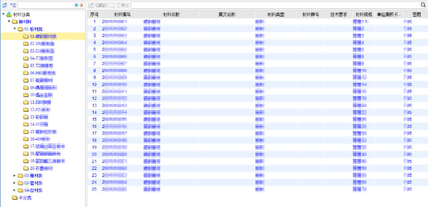Click the folder icon of the 20-石 item
Viewport: 428px width, 207px height.
pos(26,168)
